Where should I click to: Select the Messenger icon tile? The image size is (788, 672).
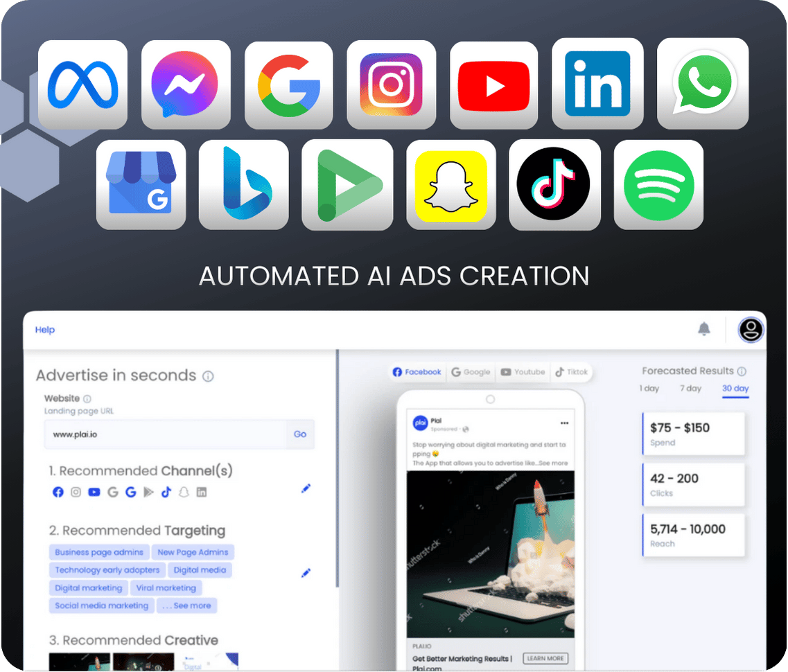pos(185,85)
